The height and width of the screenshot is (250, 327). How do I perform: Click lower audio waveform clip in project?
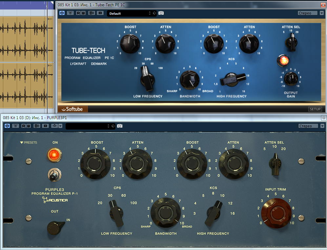27,85
